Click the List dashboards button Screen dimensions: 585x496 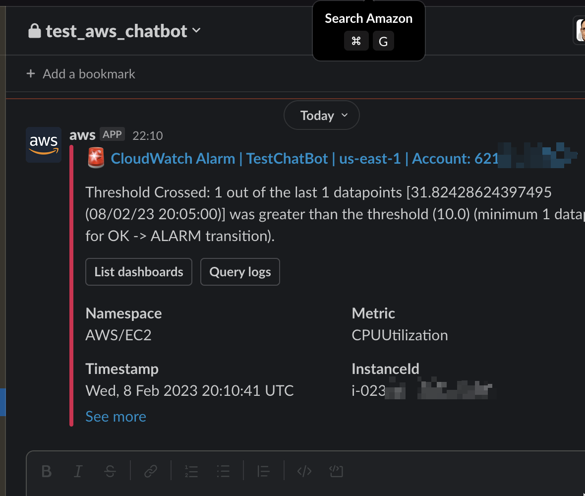pyautogui.click(x=139, y=272)
